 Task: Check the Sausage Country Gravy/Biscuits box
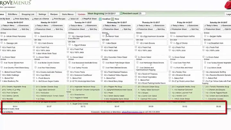pyautogui.click(x=70, y=36)
